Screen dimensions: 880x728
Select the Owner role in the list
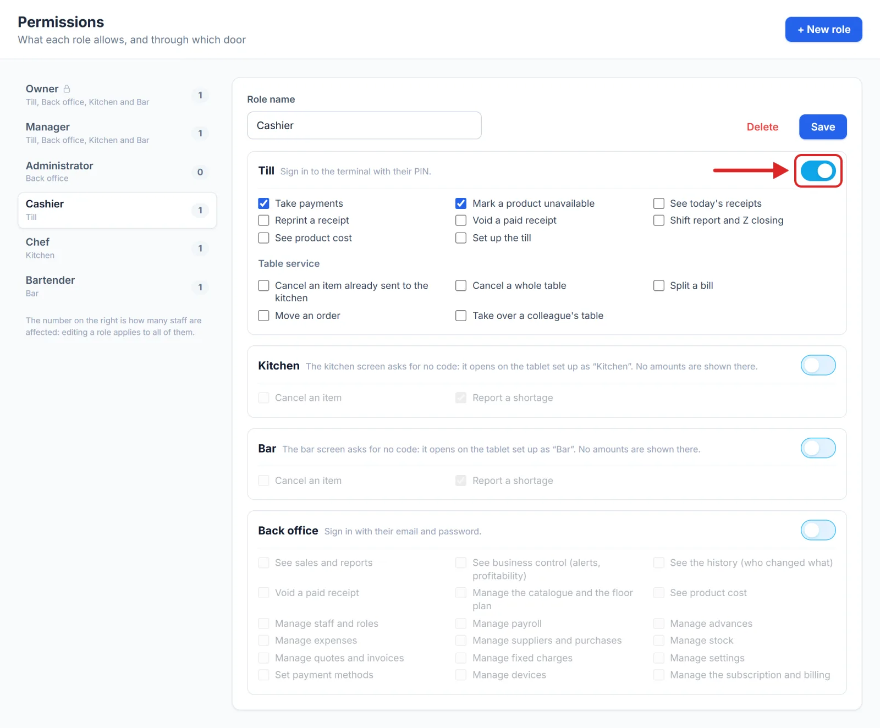pos(117,95)
